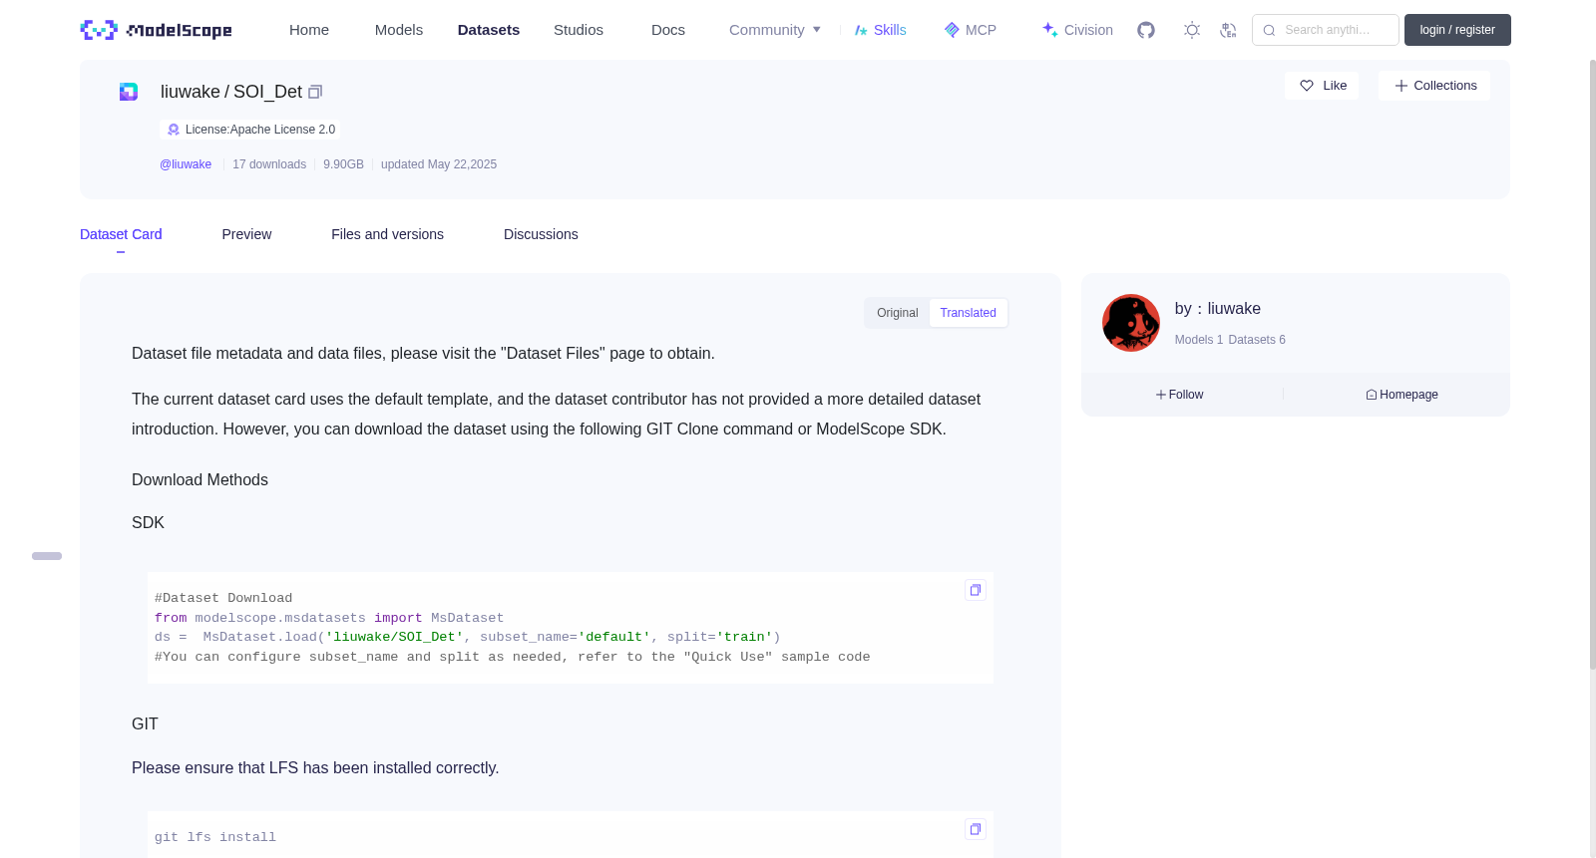Click the dataset avatar icon beside the title
The height and width of the screenshot is (858, 1596).
point(129,92)
